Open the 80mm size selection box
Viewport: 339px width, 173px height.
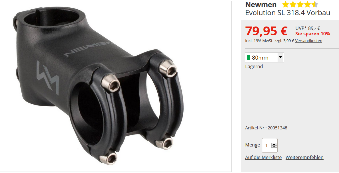[x=264, y=57]
